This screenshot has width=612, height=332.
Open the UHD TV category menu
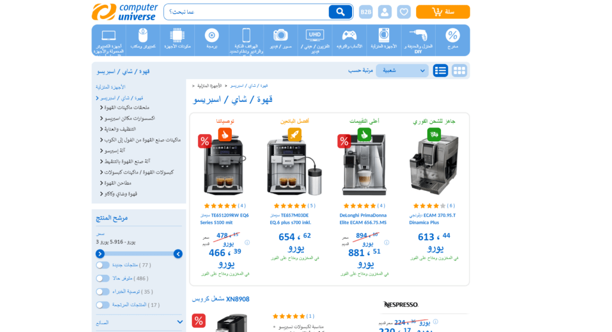(314, 39)
